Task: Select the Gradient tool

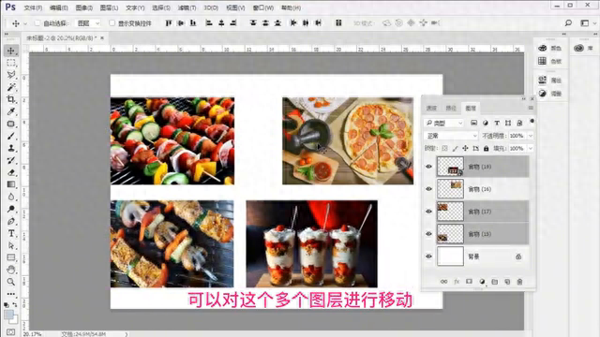Action: [x=10, y=184]
